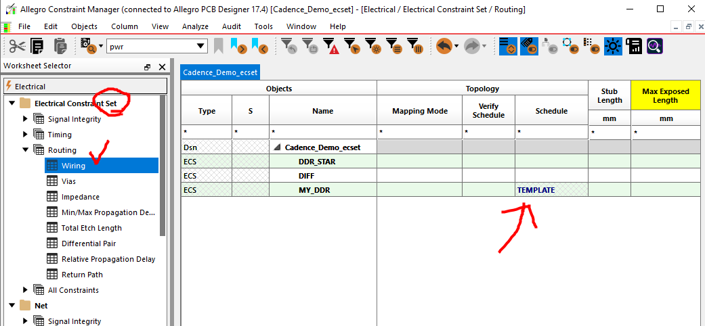Click the MY_DDR constraint set name
The image size is (705, 326).
pyautogui.click(x=314, y=190)
